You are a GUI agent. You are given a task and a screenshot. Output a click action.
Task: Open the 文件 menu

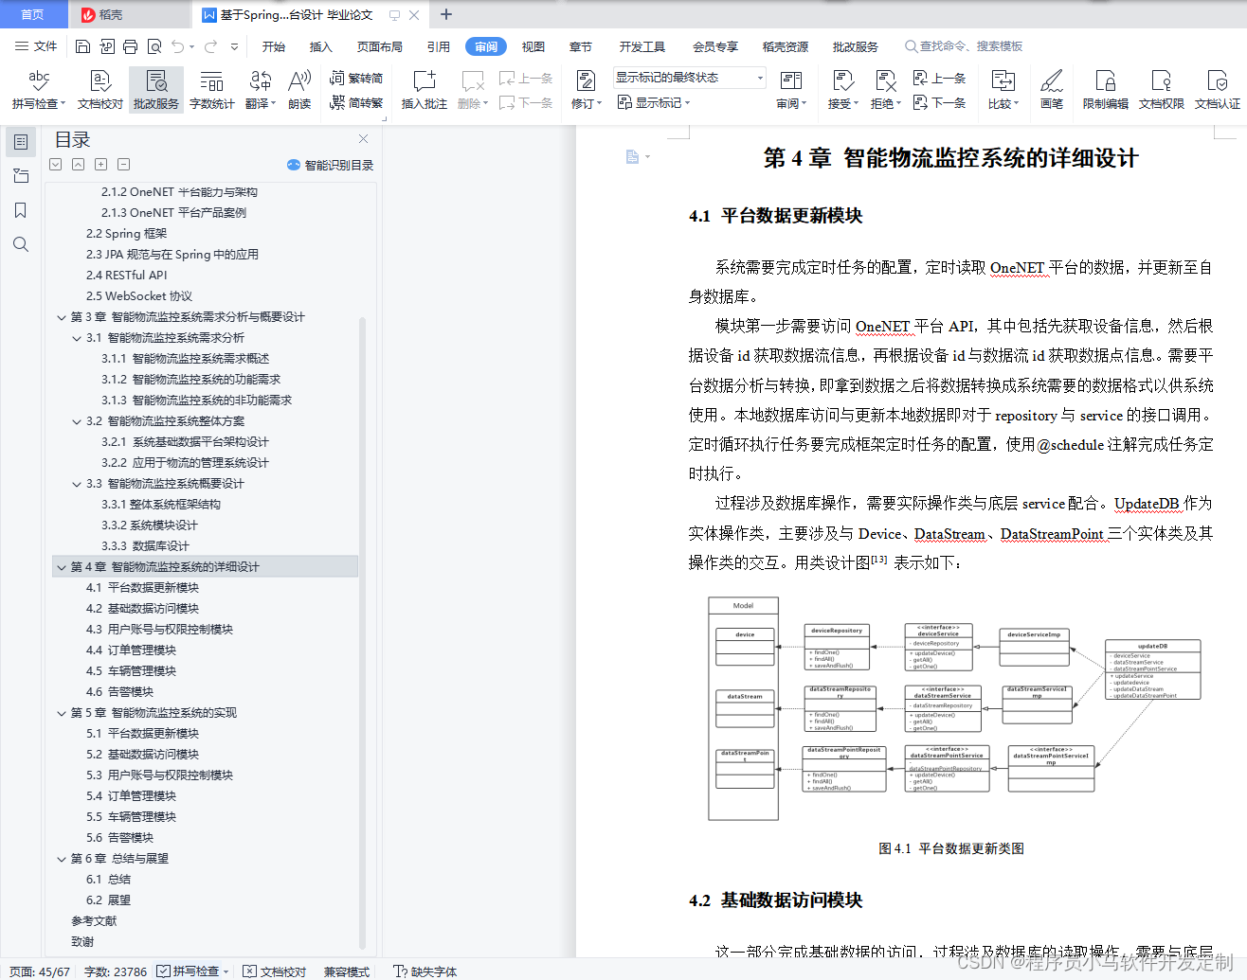pos(36,46)
